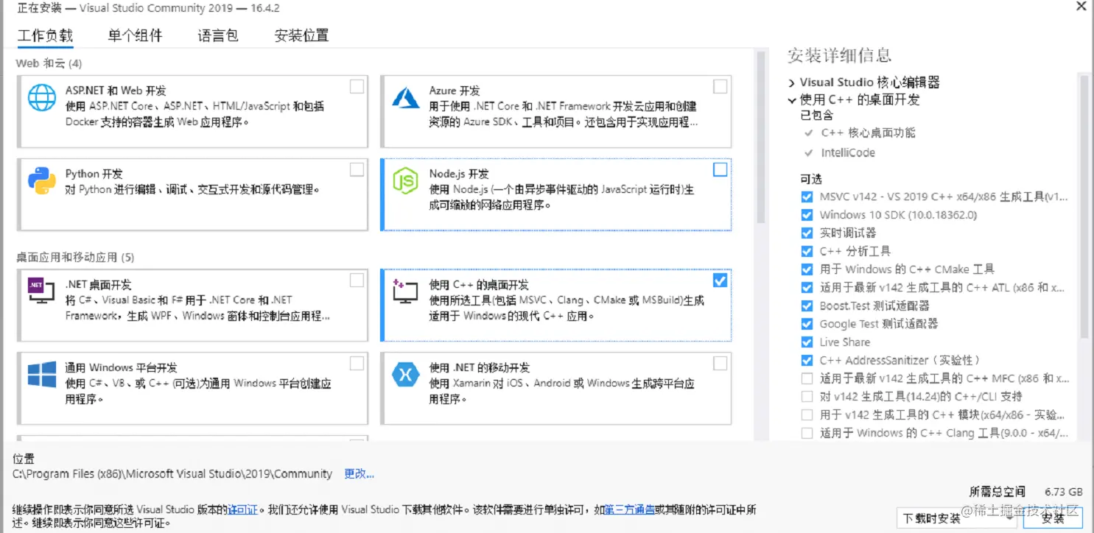The width and height of the screenshot is (1094, 533).
Task: Click the Azure 开发 workload icon
Action: point(408,96)
